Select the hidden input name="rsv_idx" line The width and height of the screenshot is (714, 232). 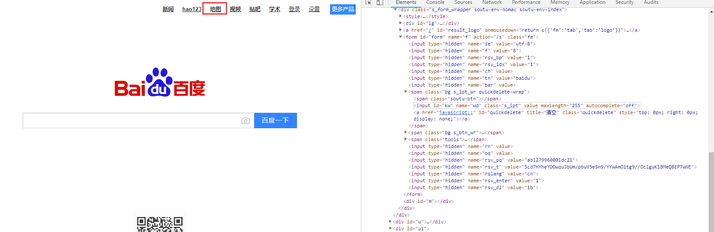tap(473, 64)
